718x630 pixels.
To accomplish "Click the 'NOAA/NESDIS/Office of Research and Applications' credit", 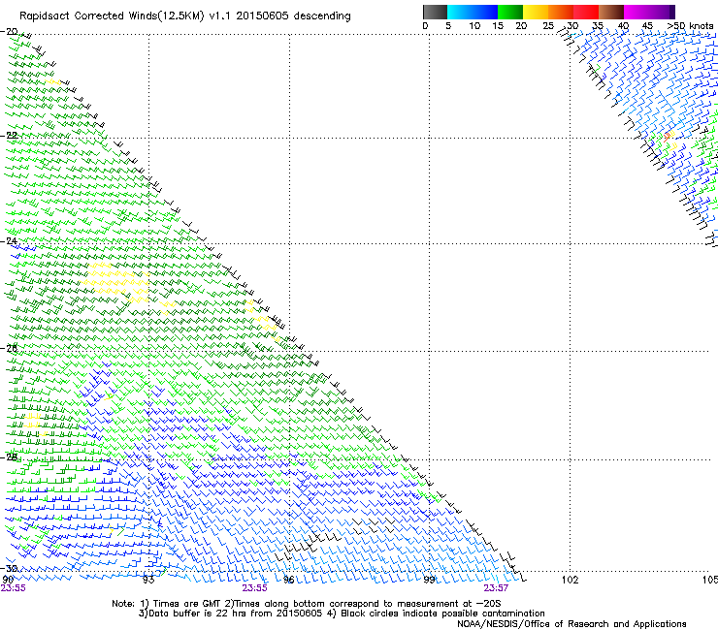I will 571,624.
